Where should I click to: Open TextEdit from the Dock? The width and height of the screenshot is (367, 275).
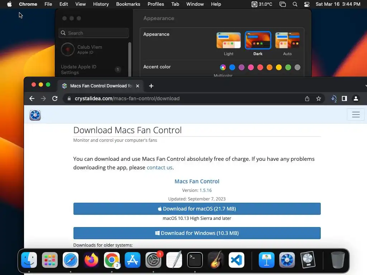(x=174, y=260)
